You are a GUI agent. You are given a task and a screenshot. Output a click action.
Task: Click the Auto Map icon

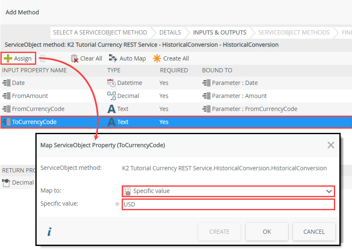(113, 58)
